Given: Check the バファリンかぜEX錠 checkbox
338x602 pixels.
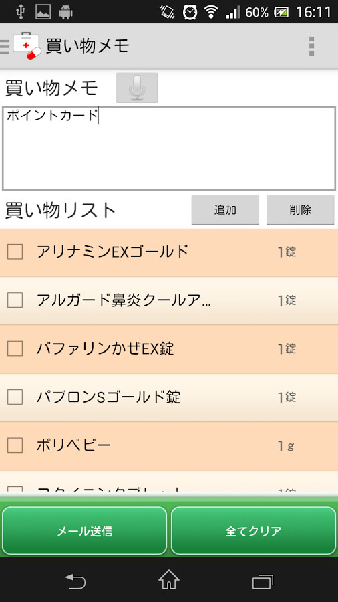Looking at the screenshot, I should tap(15, 348).
